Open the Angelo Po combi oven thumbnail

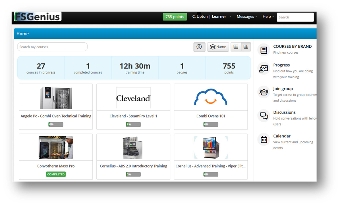pos(56,98)
